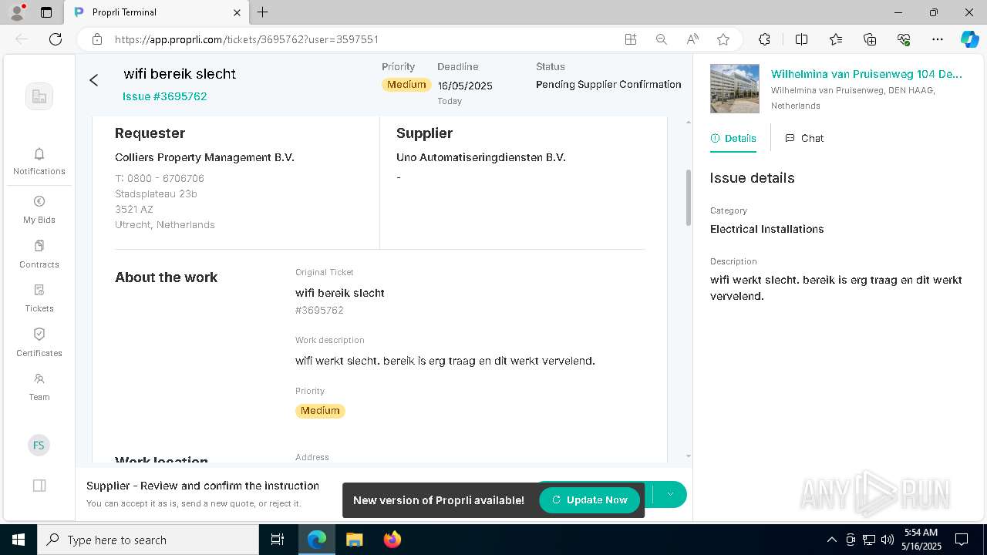Click the work description text
This screenshot has width=987, height=555.
445,361
